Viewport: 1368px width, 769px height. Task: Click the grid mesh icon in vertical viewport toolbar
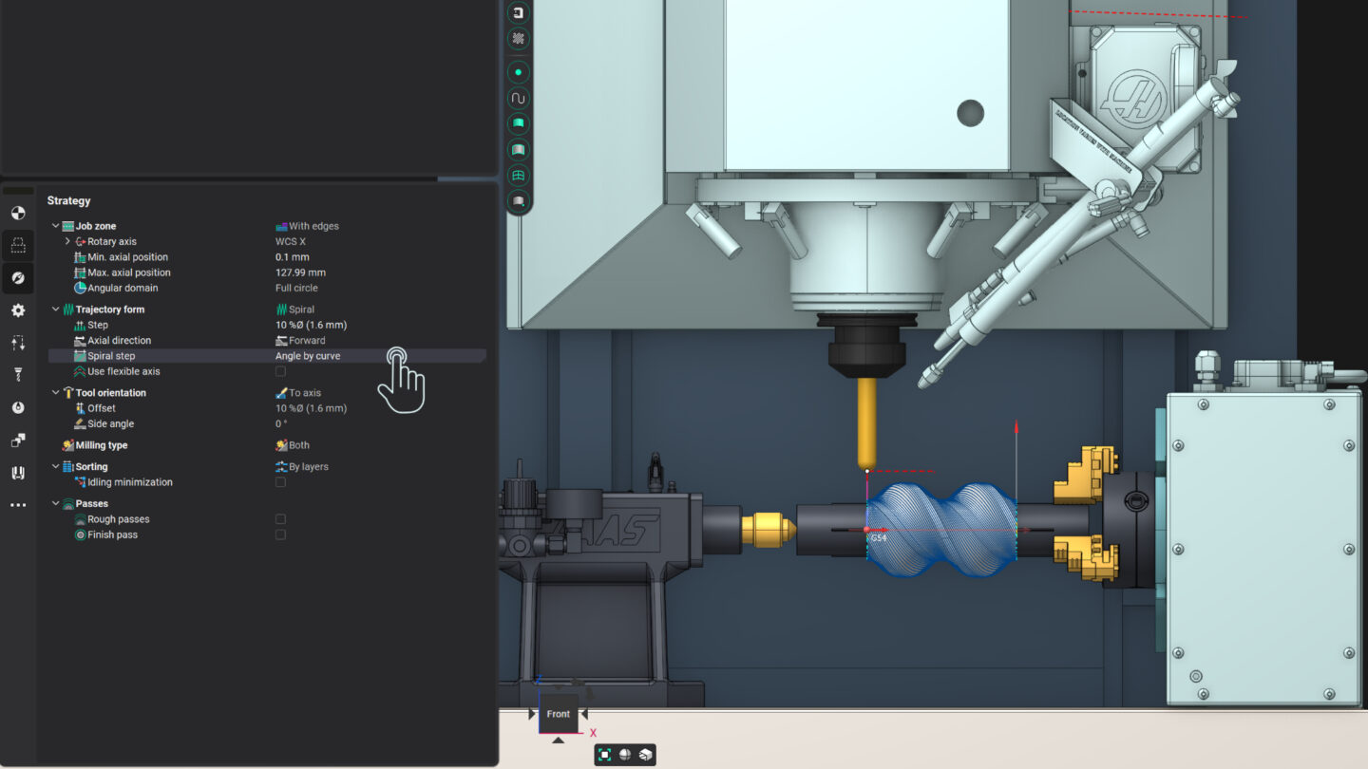[x=519, y=176]
